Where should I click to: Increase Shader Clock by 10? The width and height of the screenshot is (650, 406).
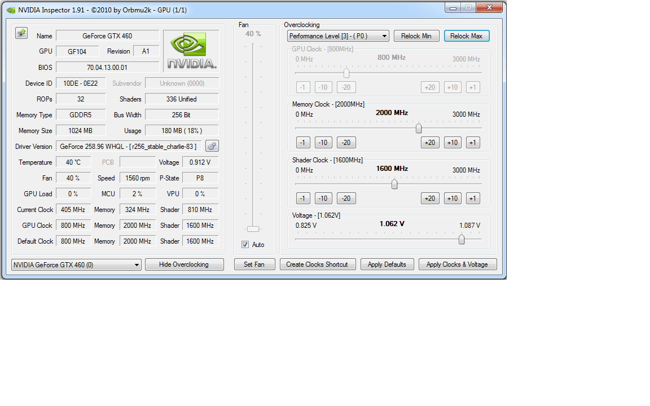453,198
